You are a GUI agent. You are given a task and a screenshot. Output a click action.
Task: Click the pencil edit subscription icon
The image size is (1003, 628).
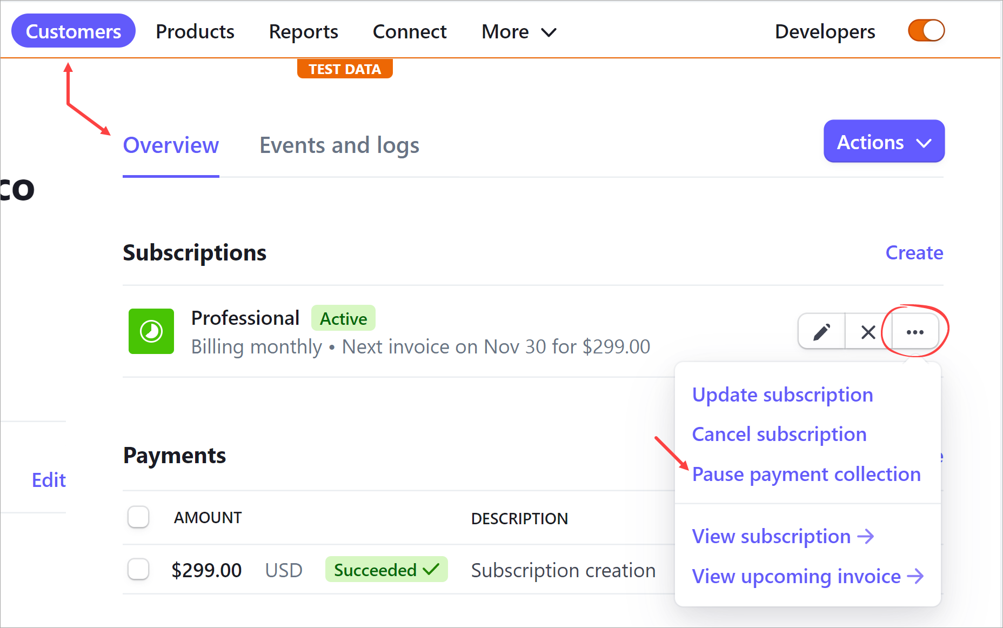coord(821,331)
